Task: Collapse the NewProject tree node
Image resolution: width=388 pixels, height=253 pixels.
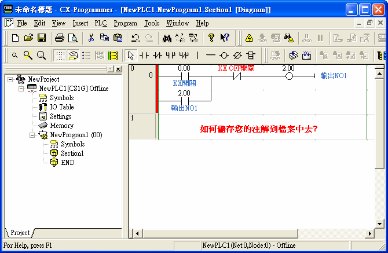Action: (10, 79)
